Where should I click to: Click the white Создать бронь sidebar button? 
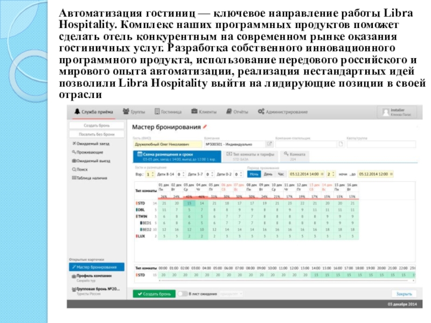[x=96, y=125]
